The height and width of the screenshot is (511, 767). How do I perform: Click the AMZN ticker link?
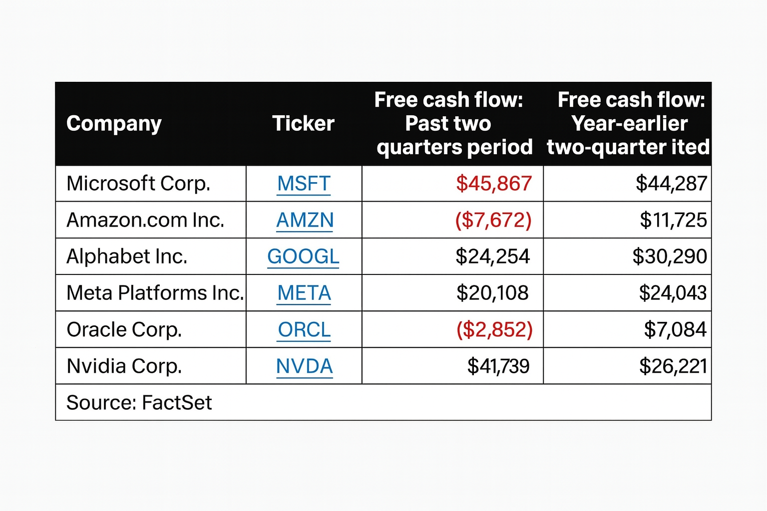[305, 220]
